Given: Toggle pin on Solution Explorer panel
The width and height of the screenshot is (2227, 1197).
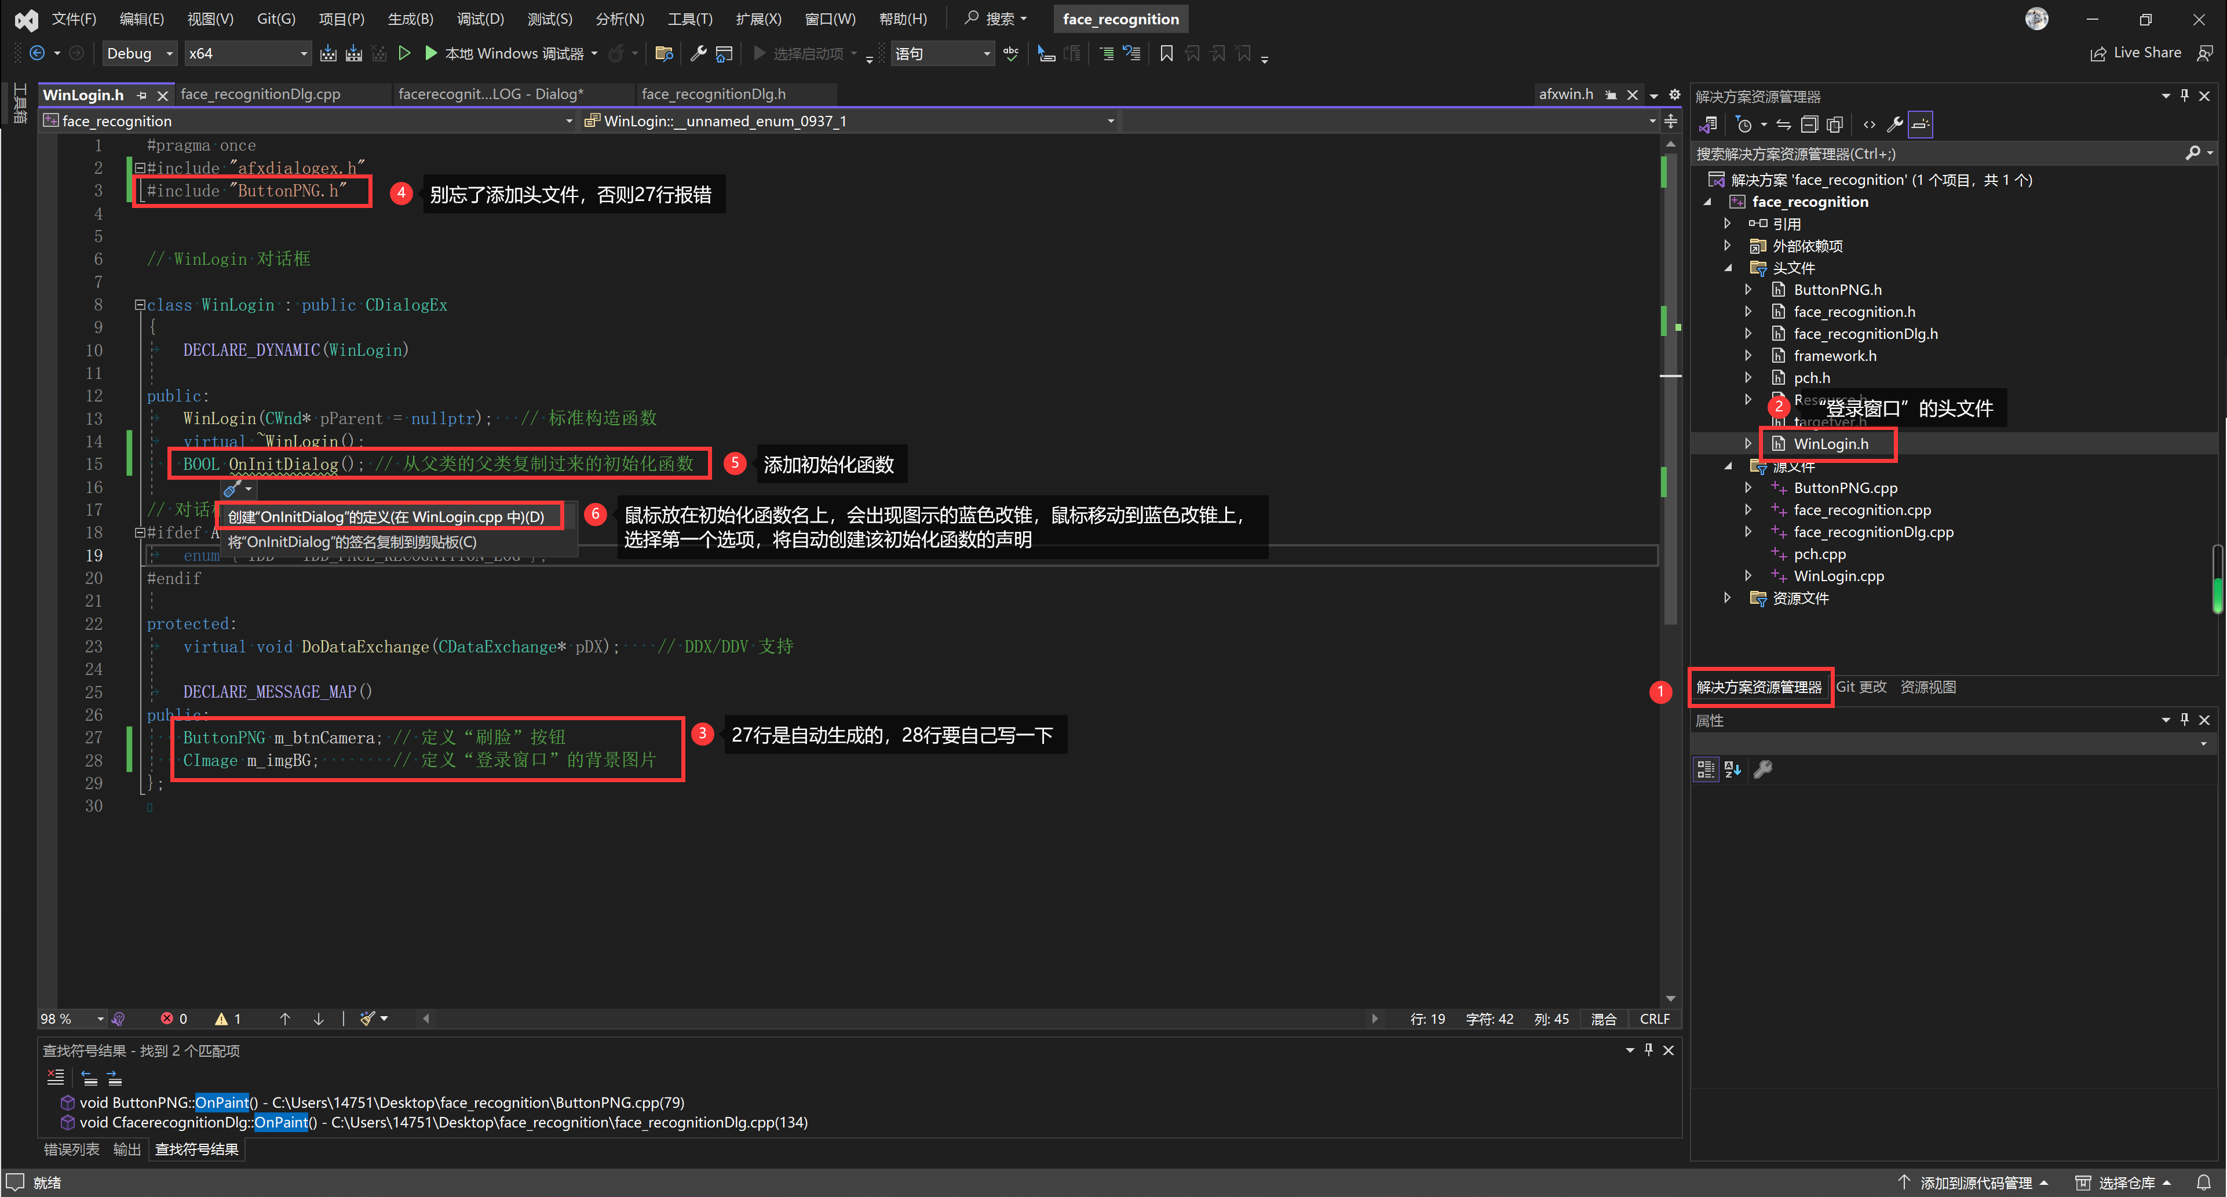Looking at the screenshot, I should [2185, 96].
